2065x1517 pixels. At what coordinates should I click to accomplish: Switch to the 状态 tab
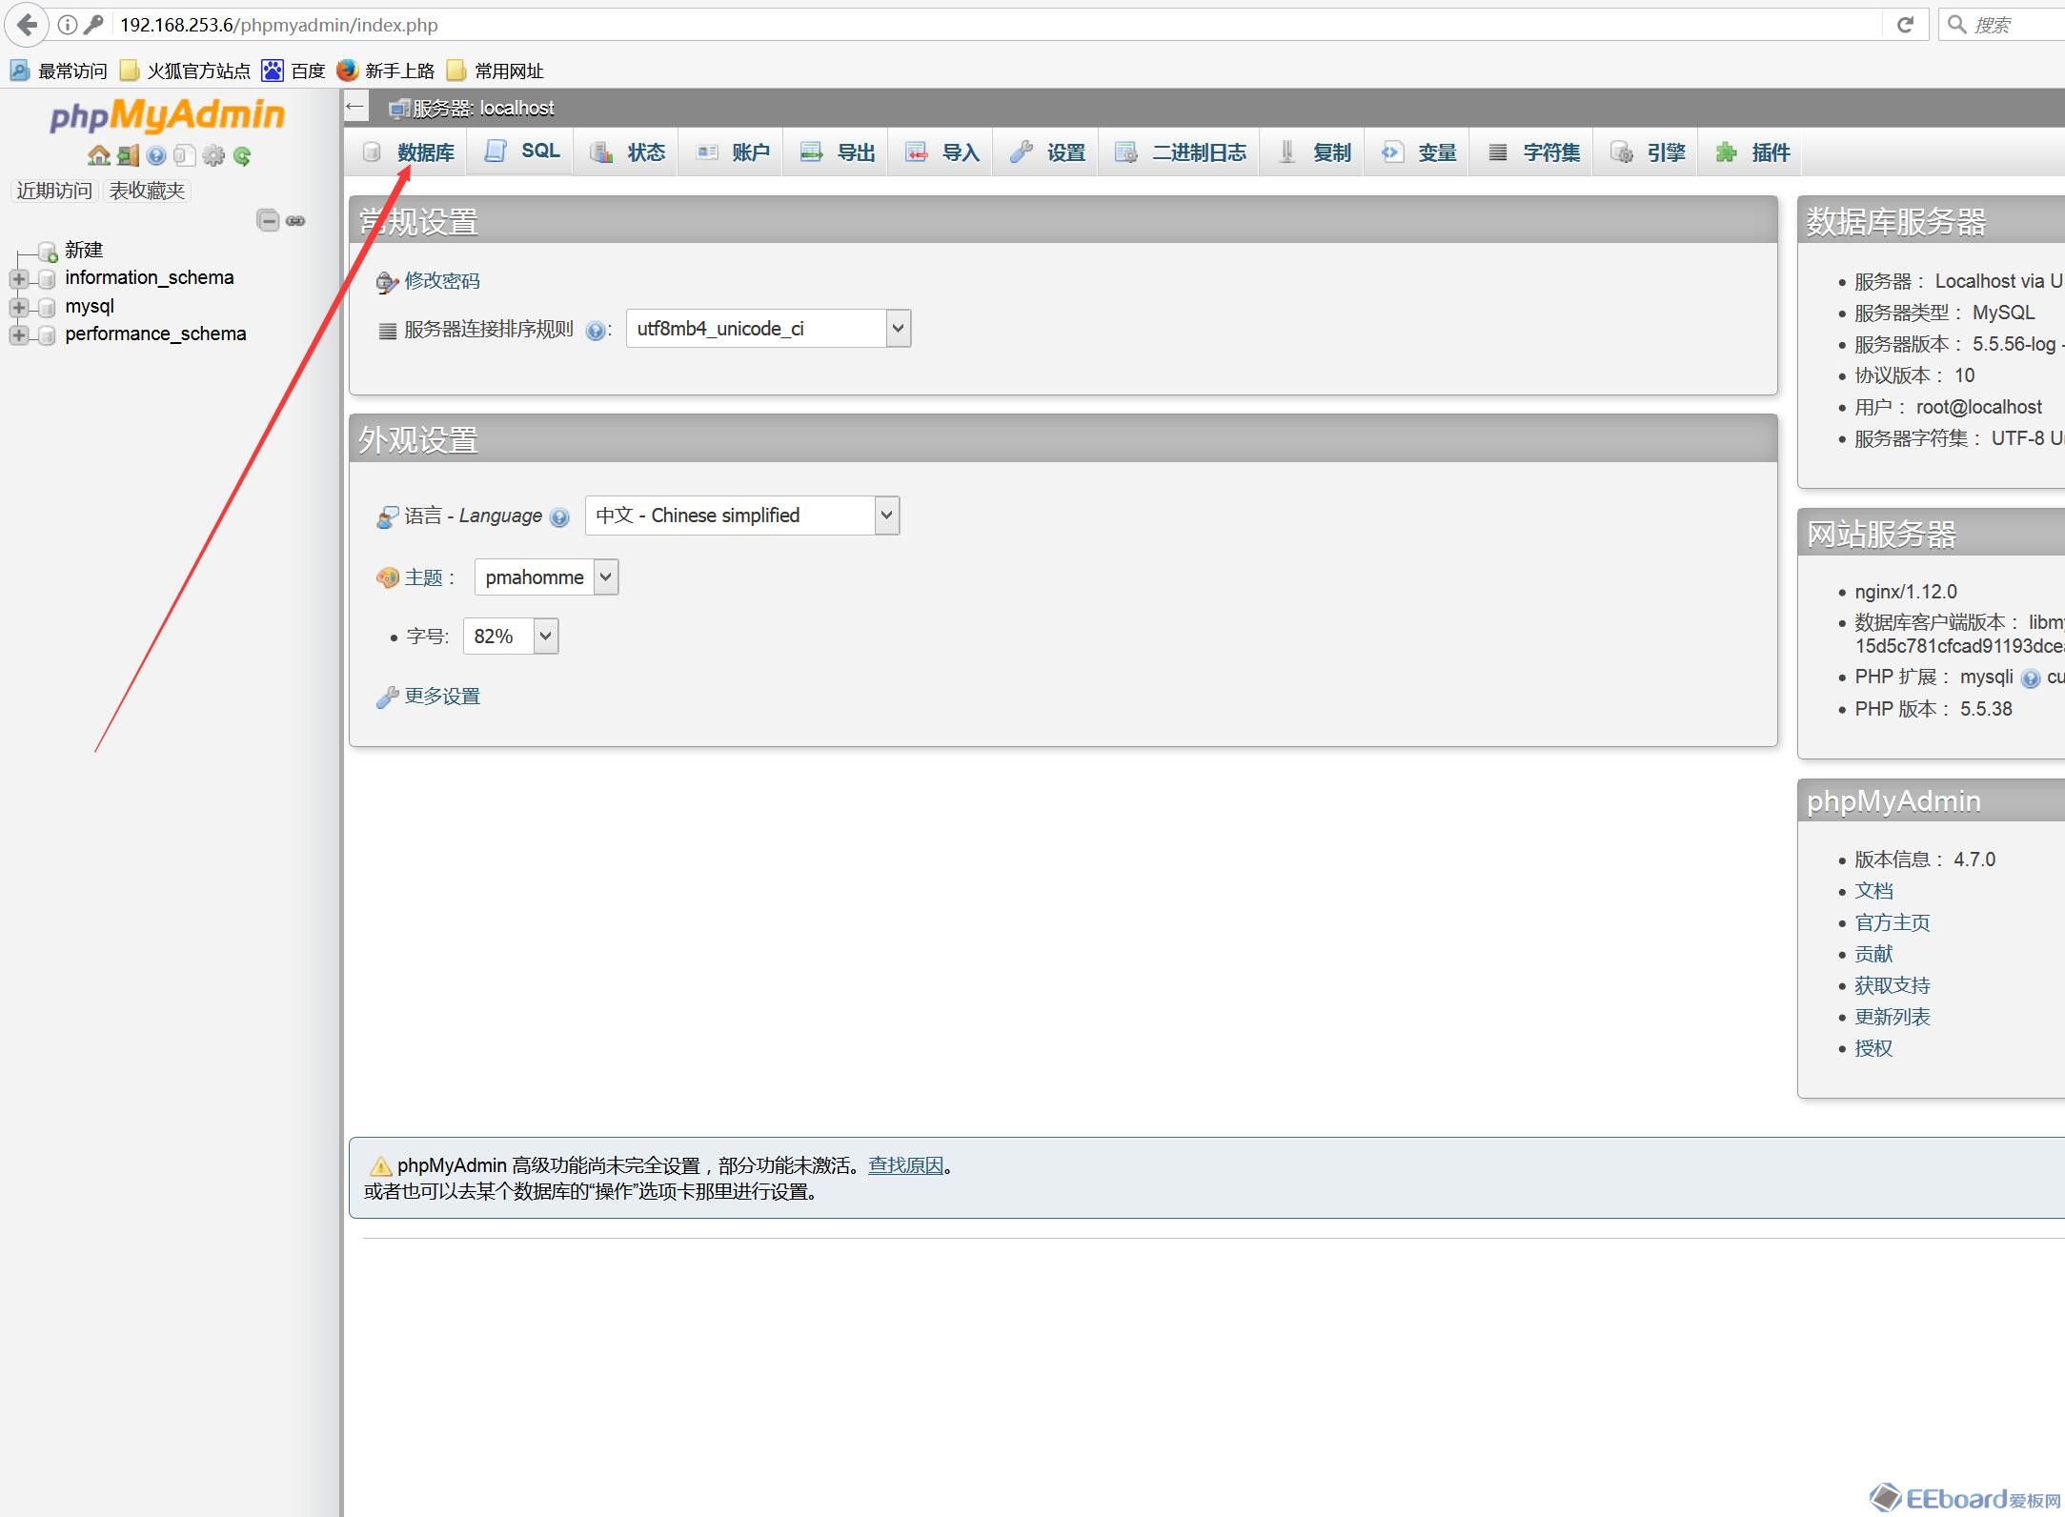[627, 152]
